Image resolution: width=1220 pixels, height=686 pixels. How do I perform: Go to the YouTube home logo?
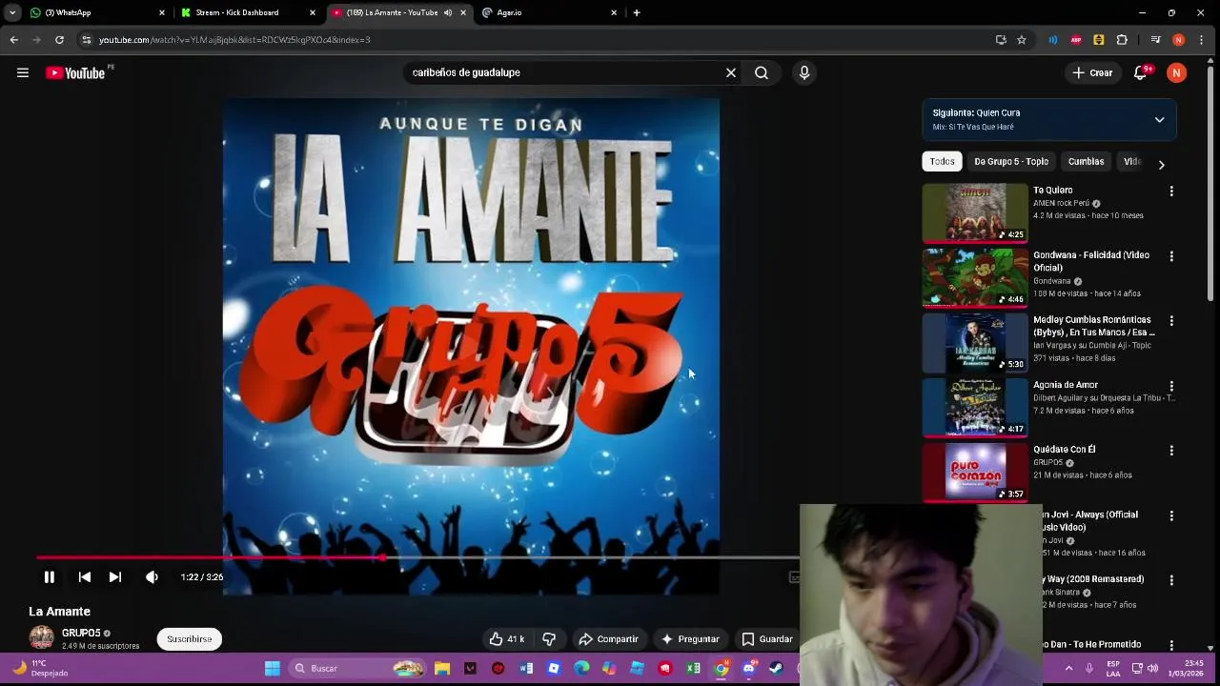[75, 72]
